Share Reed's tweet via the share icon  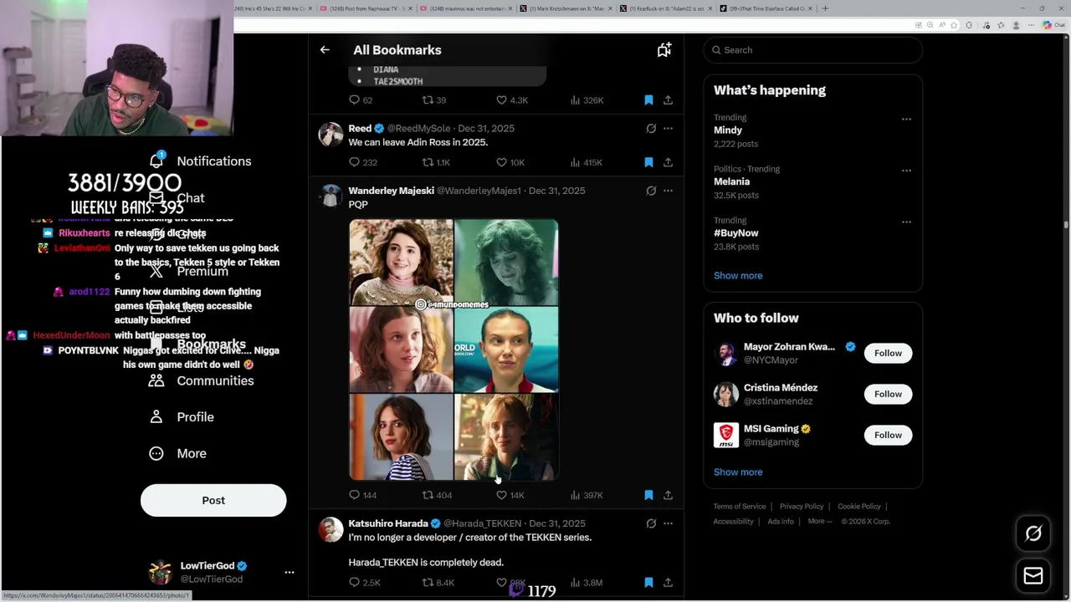click(668, 162)
